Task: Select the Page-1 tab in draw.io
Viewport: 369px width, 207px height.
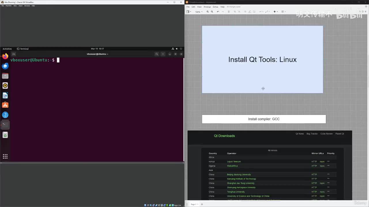Action: tap(194, 204)
